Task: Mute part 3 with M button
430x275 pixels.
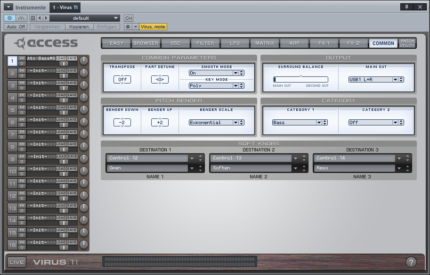Action: (22, 83)
